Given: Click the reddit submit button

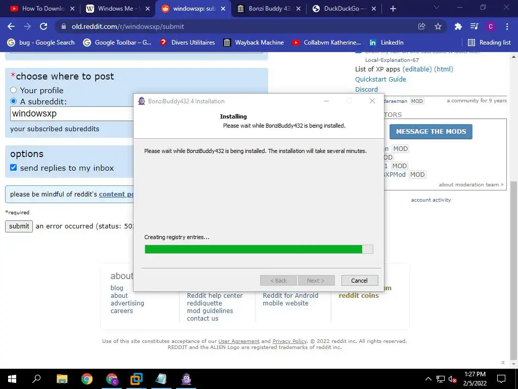Looking at the screenshot, I should click(19, 226).
